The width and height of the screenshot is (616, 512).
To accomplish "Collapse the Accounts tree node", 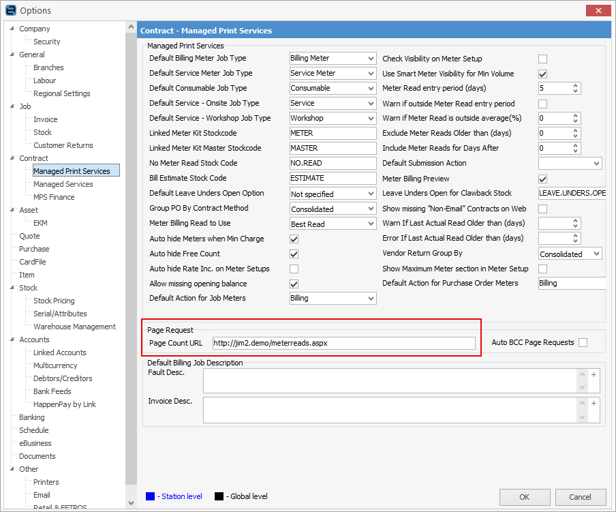I will click(x=12, y=340).
